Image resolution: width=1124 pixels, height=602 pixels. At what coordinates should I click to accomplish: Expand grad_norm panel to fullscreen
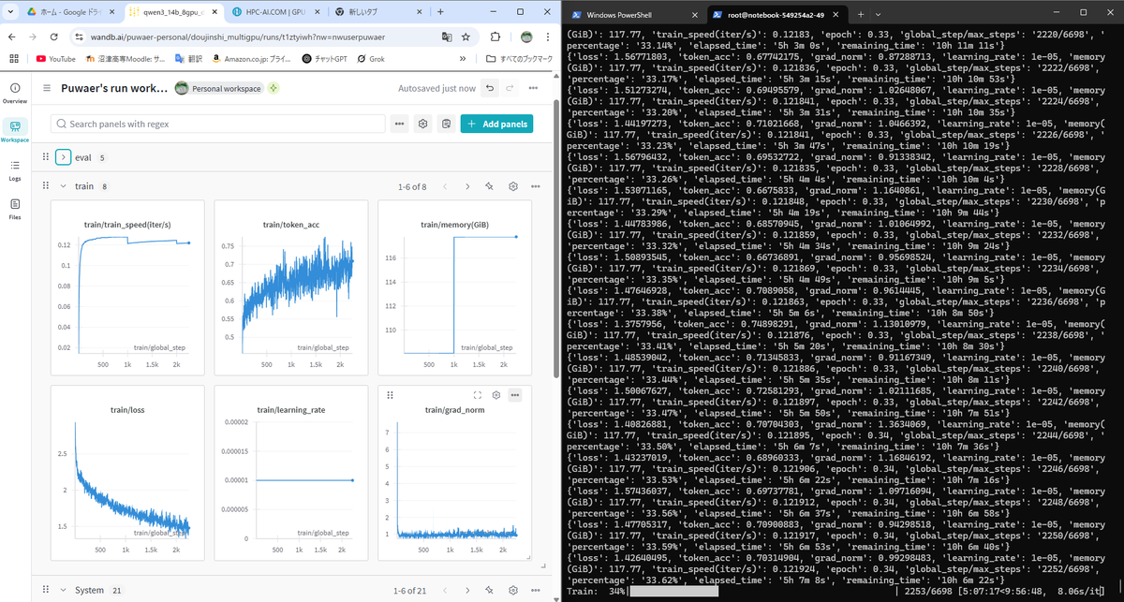[478, 395]
